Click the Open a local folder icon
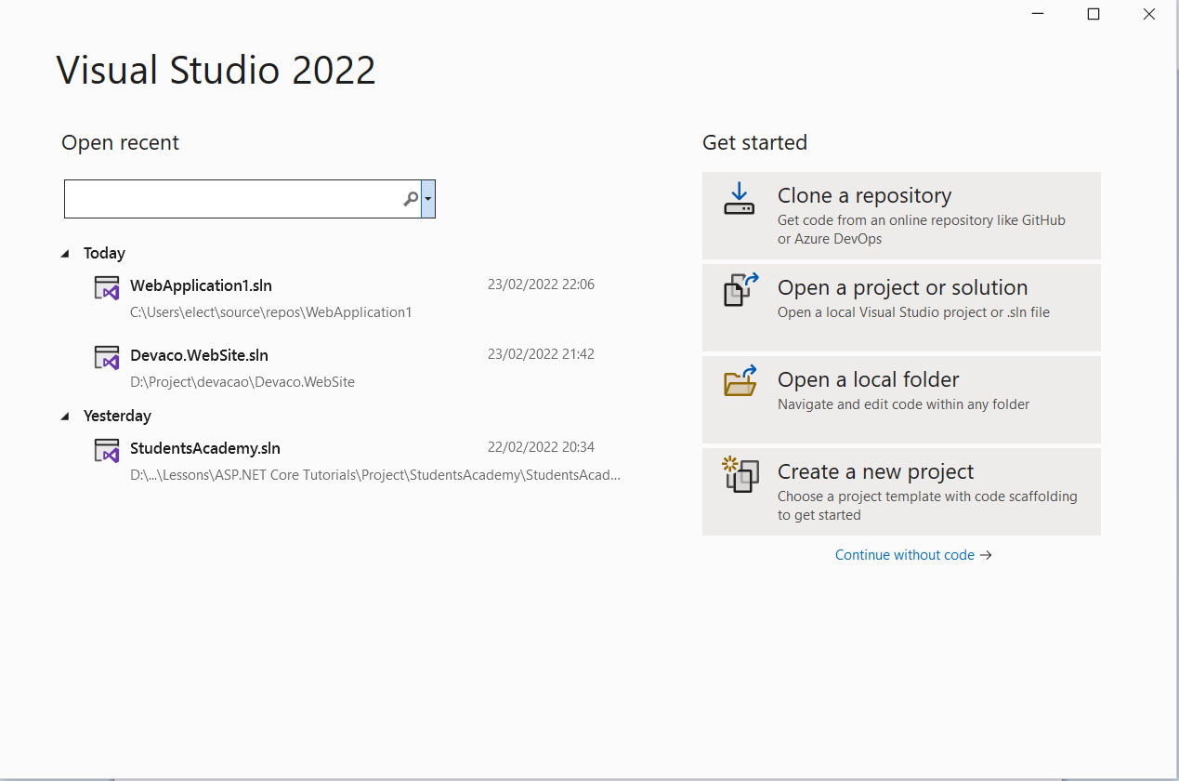 pos(740,381)
